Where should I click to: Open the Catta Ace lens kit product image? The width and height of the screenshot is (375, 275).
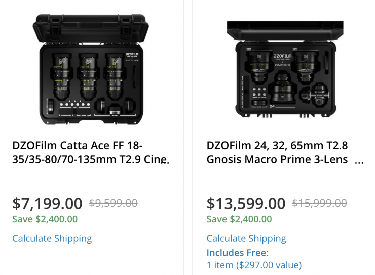pos(91,71)
